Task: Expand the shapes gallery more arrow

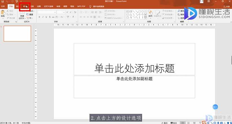Action: (145, 17)
